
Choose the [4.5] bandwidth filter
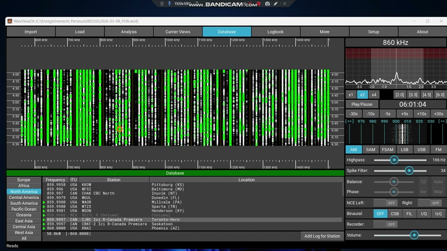click(x=427, y=95)
